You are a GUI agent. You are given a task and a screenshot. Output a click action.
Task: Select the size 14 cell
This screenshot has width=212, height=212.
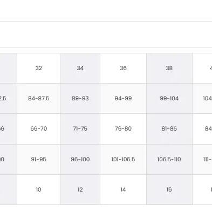pyautogui.click(x=123, y=189)
